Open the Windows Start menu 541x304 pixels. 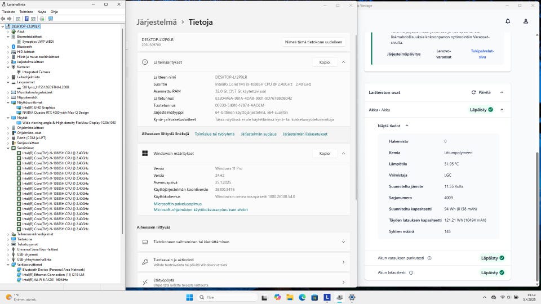point(189,297)
